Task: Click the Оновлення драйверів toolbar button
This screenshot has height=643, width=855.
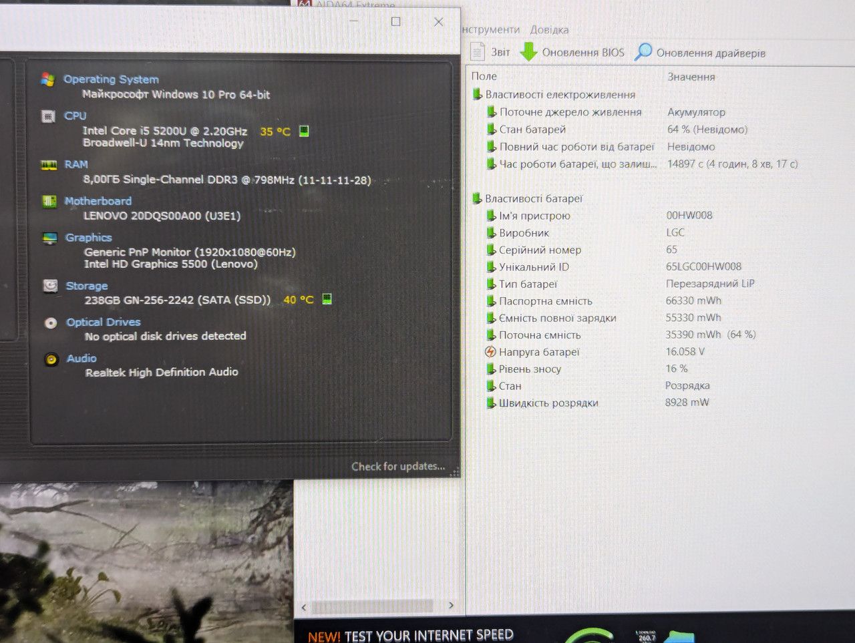Action: [x=700, y=53]
